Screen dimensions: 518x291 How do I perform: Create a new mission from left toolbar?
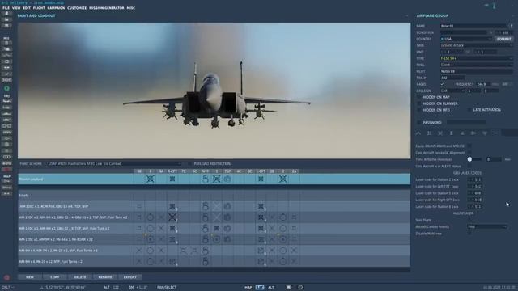[x=6, y=14]
